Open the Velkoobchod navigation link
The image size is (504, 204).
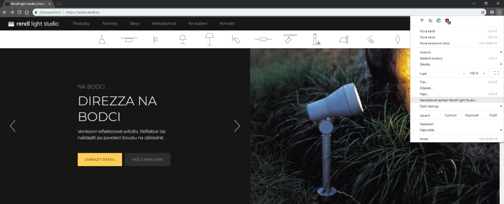tap(163, 24)
